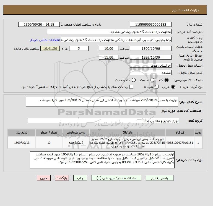This screenshot has height=206, width=213.
Task: Click the response deadline date 1399/10/06
Action: 151,48
